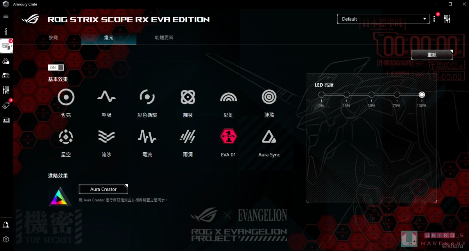Open the News sidebar icon
469x251 pixels.
6,120
